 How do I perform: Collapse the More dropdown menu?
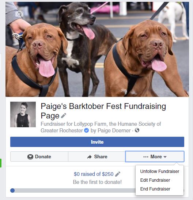point(155,156)
